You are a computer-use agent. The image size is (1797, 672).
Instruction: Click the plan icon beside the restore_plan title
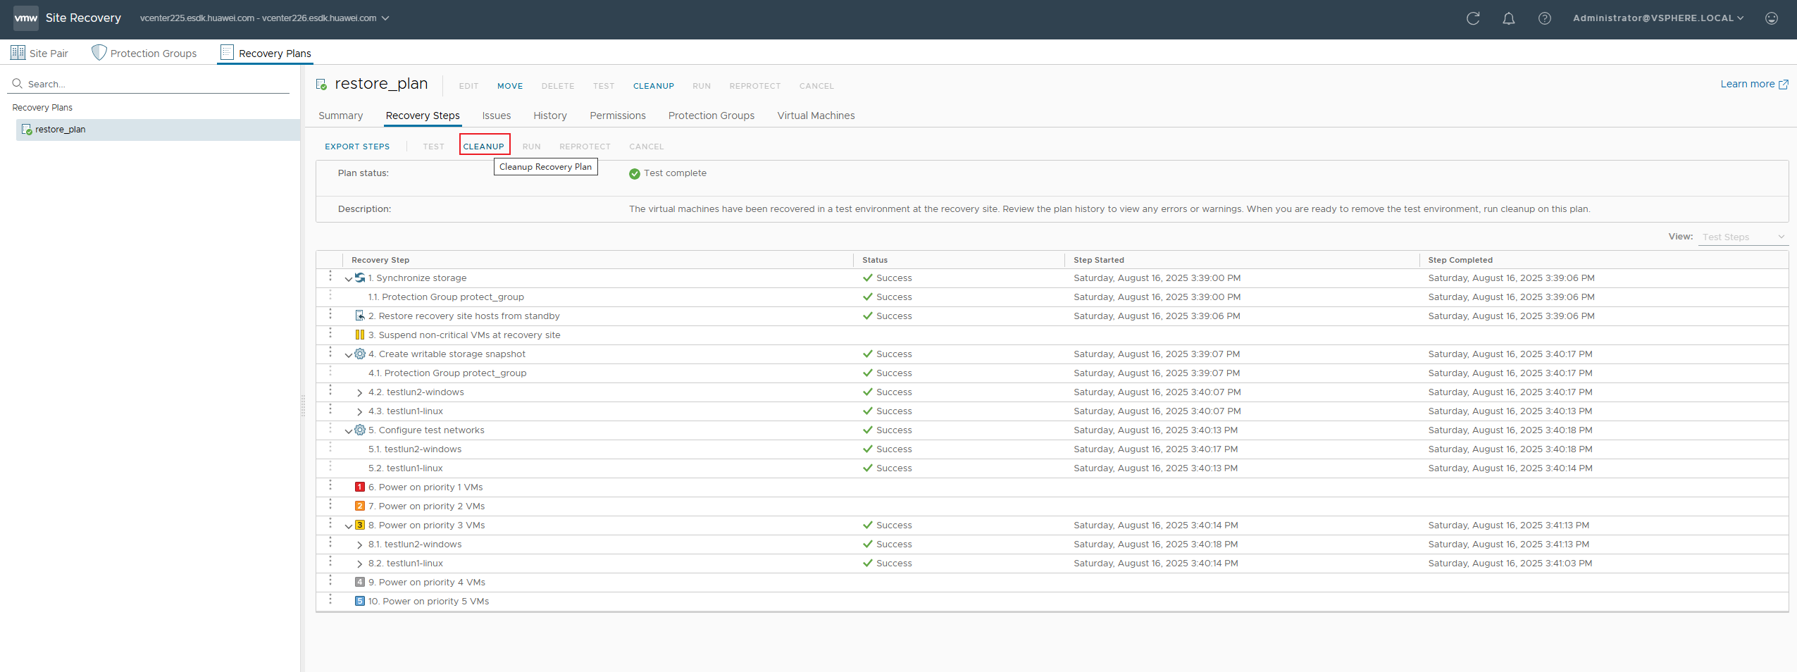321,85
